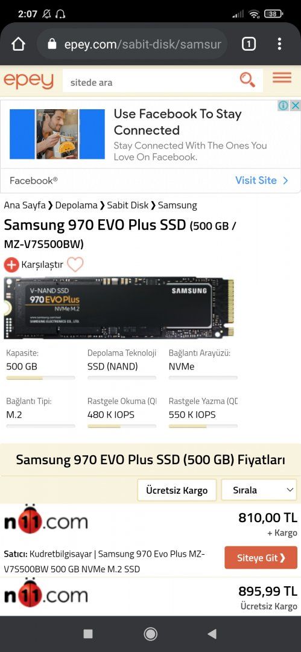
Task: Add product to favorites with heart icon
Action: (75, 264)
